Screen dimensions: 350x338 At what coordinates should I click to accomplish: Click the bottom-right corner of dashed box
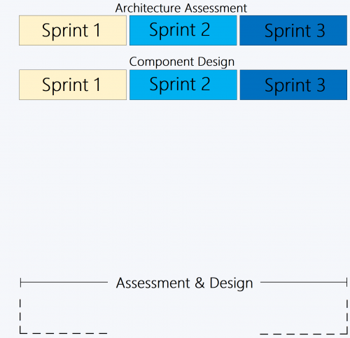(346, 333)
